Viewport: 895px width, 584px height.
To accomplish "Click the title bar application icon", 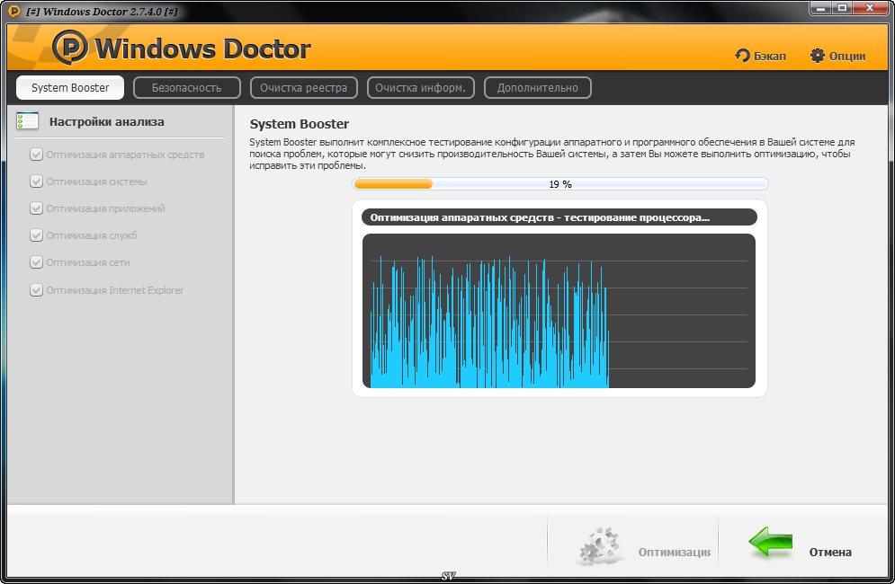I will tap(14, 11).
